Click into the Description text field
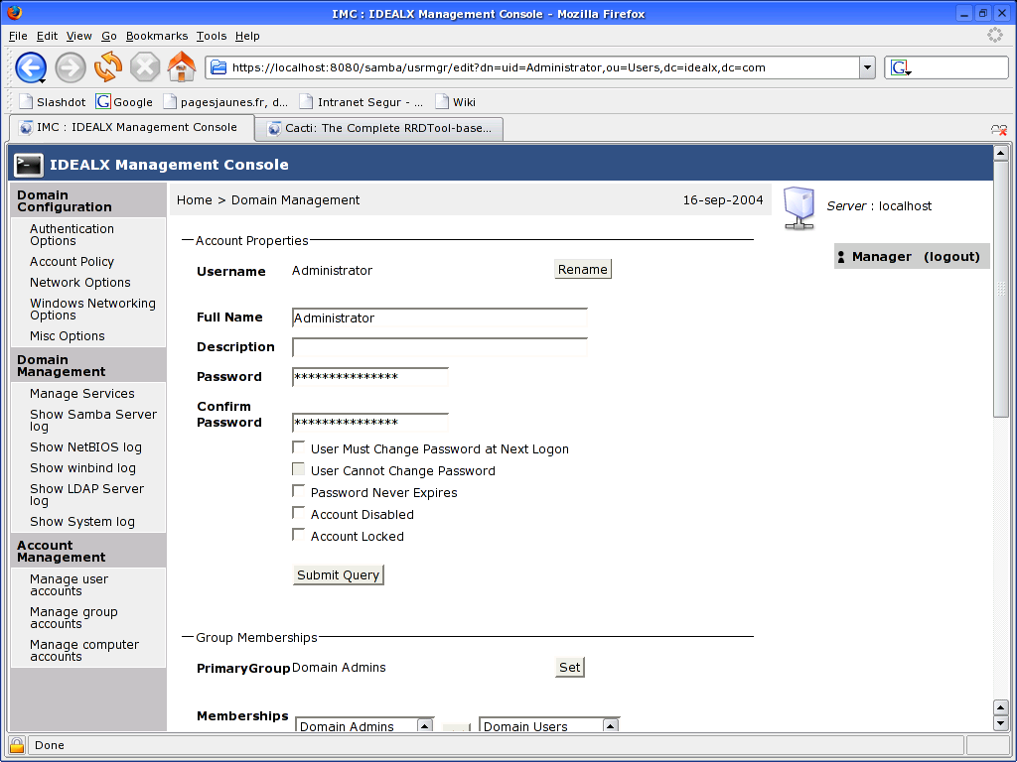1017x762 pixels. coord(439,347)
